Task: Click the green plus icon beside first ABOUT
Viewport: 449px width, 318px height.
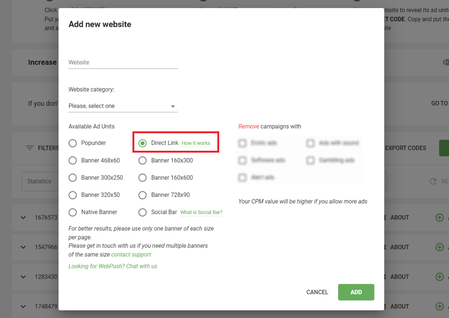Action: click(439, 217)
